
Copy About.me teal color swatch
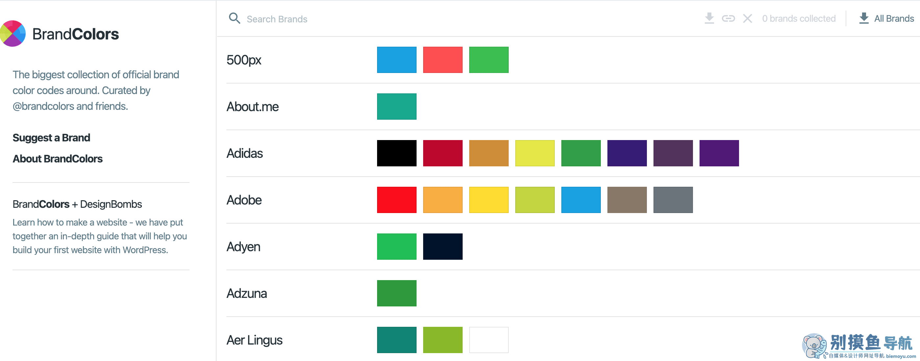[397, 107]
